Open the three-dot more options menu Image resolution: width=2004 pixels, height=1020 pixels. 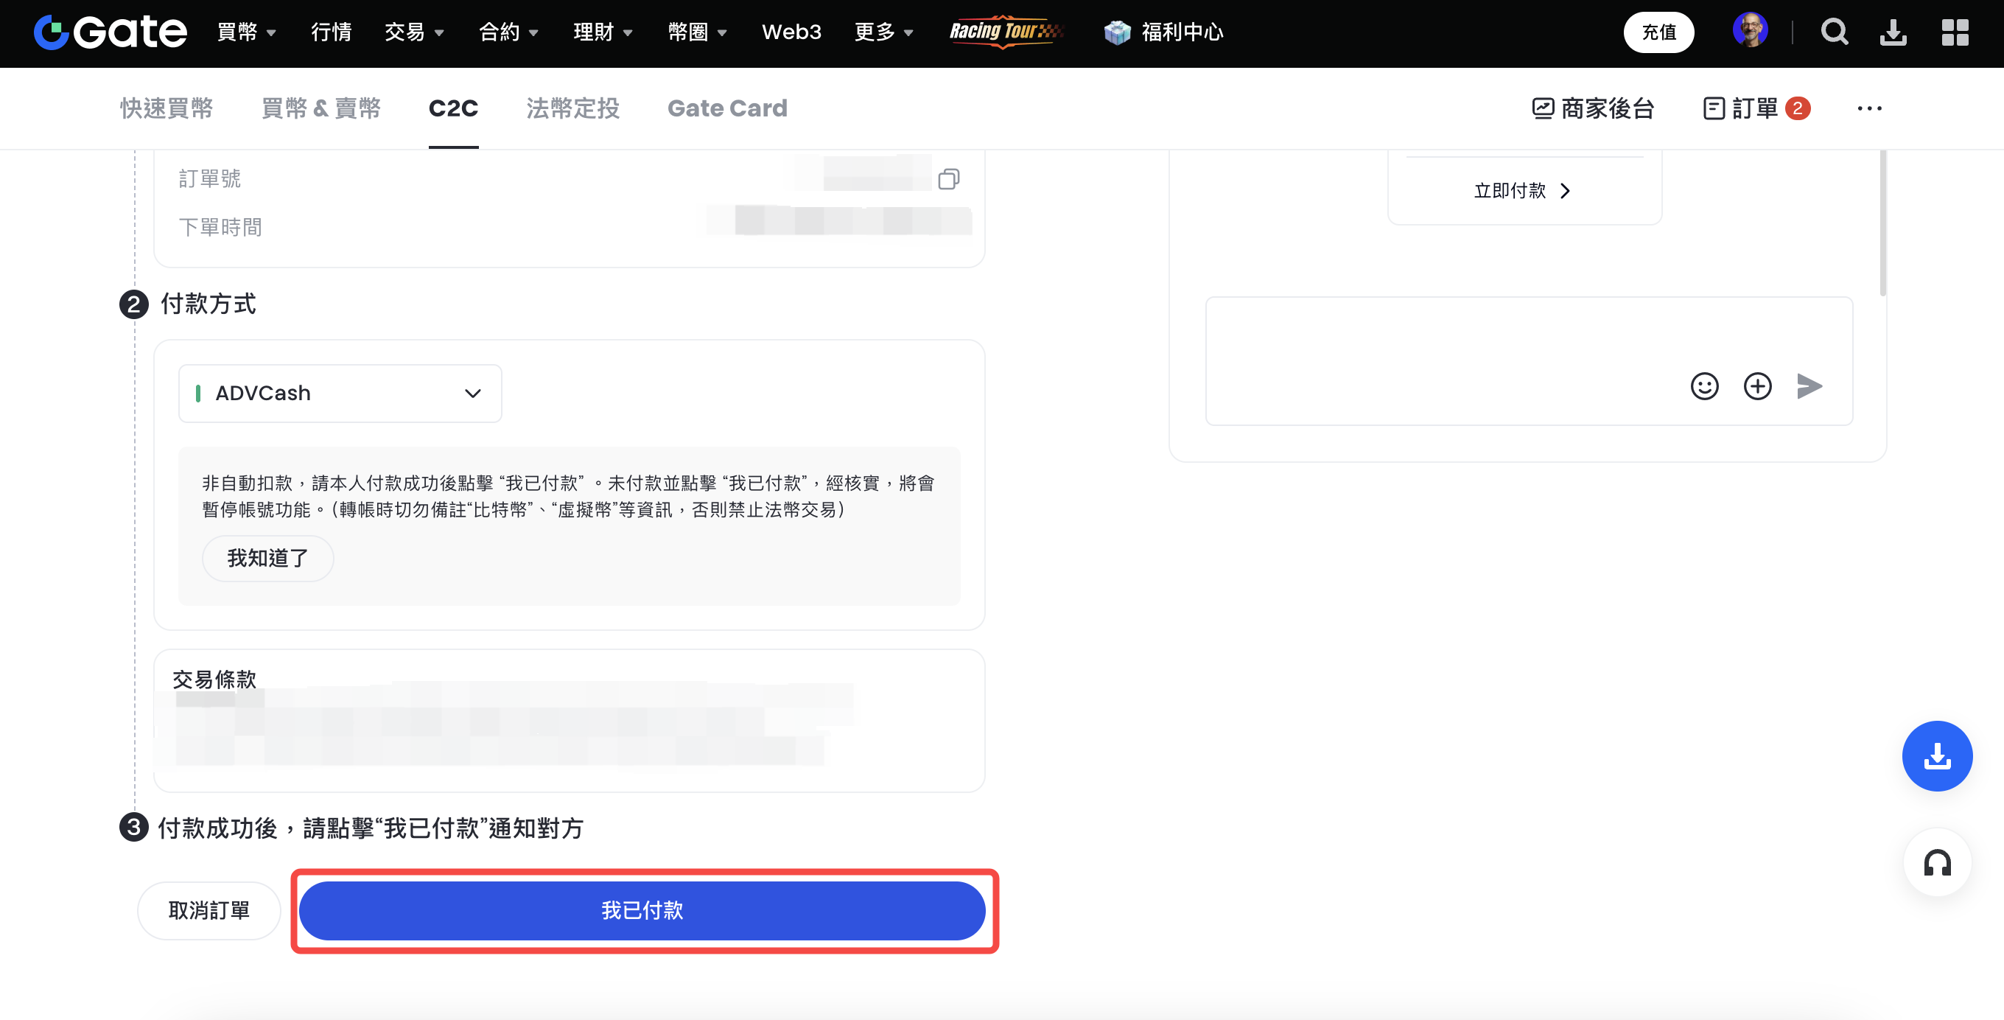tap(1869, 108)
